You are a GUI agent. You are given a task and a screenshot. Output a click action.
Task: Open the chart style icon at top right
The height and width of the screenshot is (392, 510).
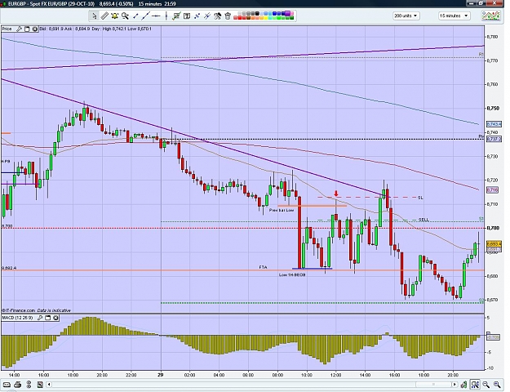click(491, 16)
